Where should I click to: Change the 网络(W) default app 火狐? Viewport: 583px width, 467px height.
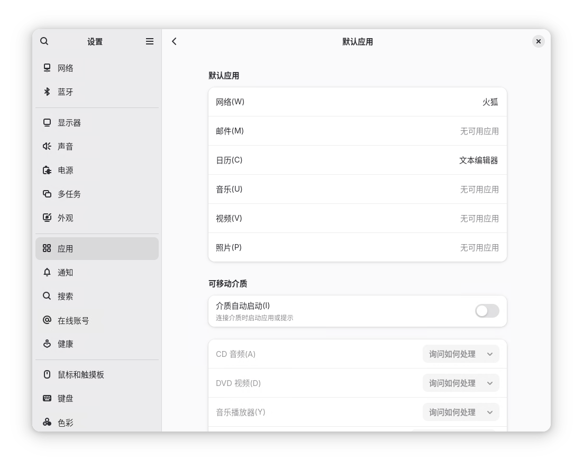point(357,102)
